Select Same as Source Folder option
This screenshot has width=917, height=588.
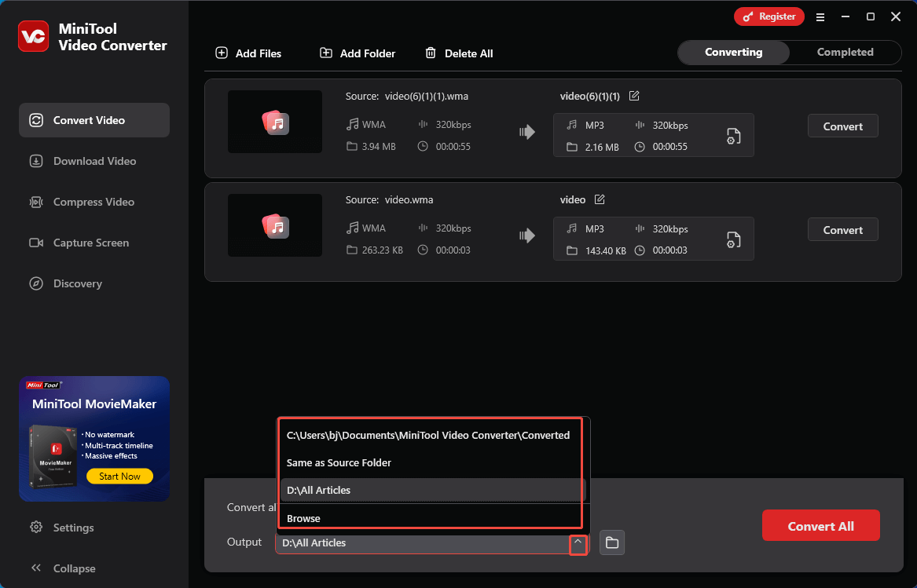(433, 463)
